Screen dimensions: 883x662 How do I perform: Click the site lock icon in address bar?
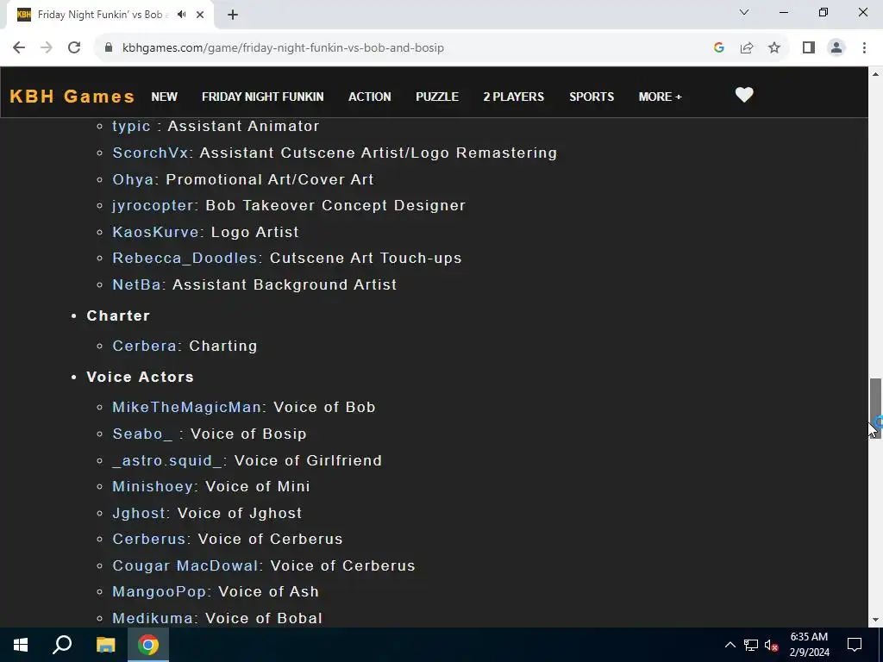click(109, 48)
